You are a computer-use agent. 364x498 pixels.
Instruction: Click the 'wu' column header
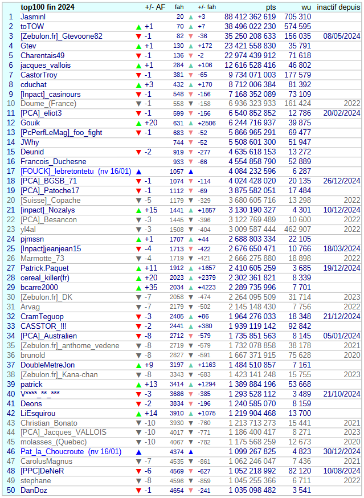click(306, 7)
